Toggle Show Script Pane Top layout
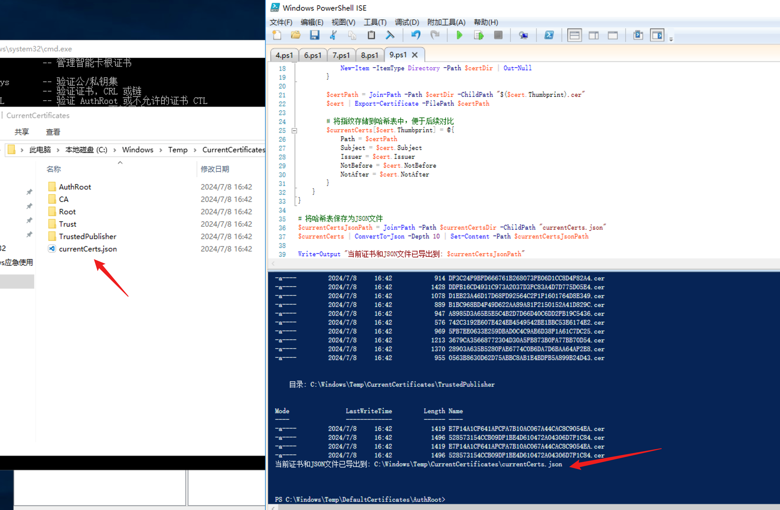This screenshot has width=780, height=510. [x=574, y=35]
